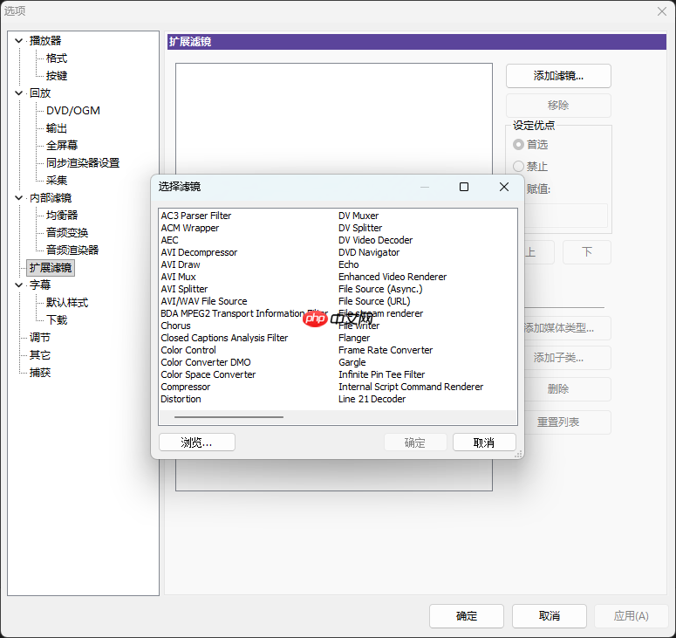Select 下载 under 字幕
This screenshot has height=638, width=676.
pos(57,319)
